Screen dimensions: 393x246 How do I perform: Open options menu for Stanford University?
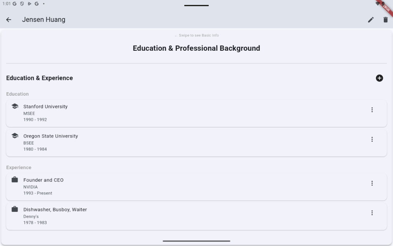click(x=372, y=110)
